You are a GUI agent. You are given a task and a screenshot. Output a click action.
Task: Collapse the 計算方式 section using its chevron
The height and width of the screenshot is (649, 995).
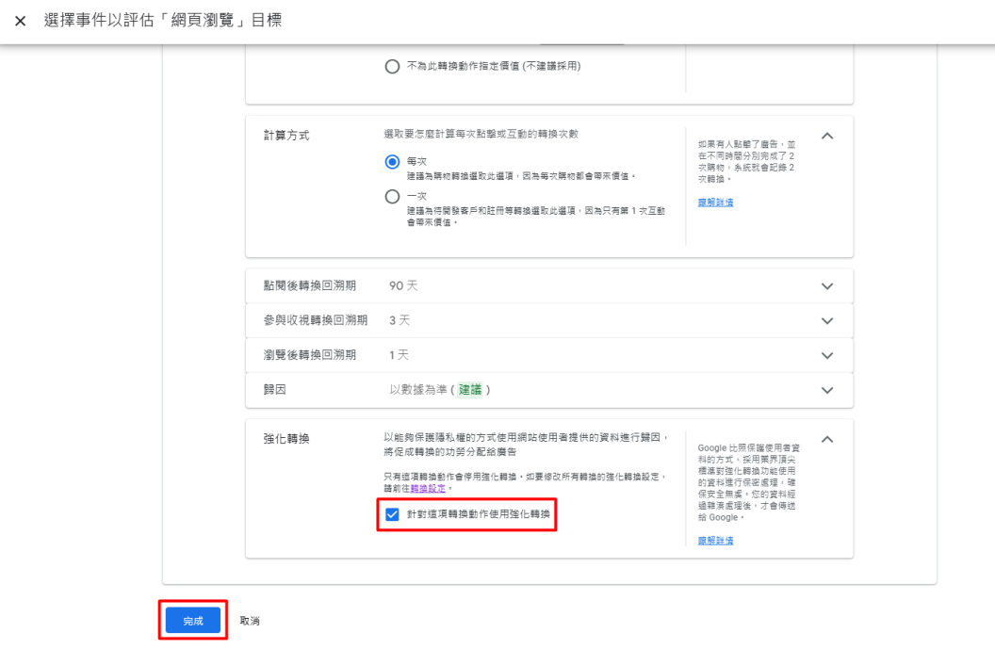click(827, 137)
